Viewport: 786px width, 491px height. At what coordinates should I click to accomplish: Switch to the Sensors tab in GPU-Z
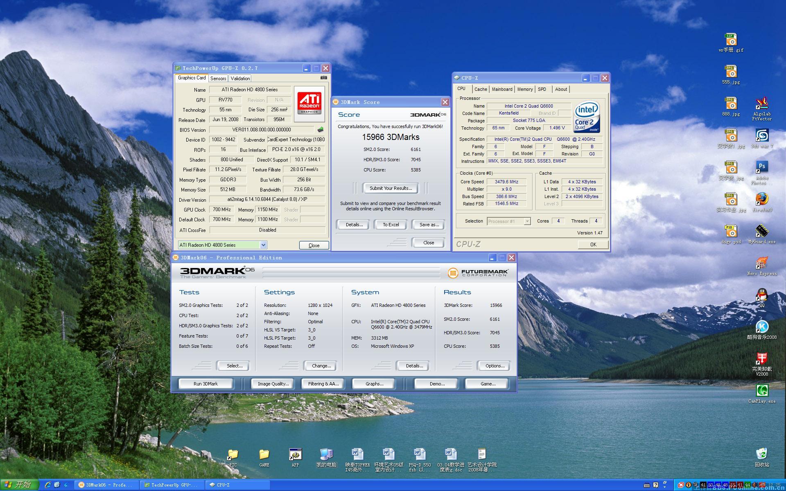(218, 79)
